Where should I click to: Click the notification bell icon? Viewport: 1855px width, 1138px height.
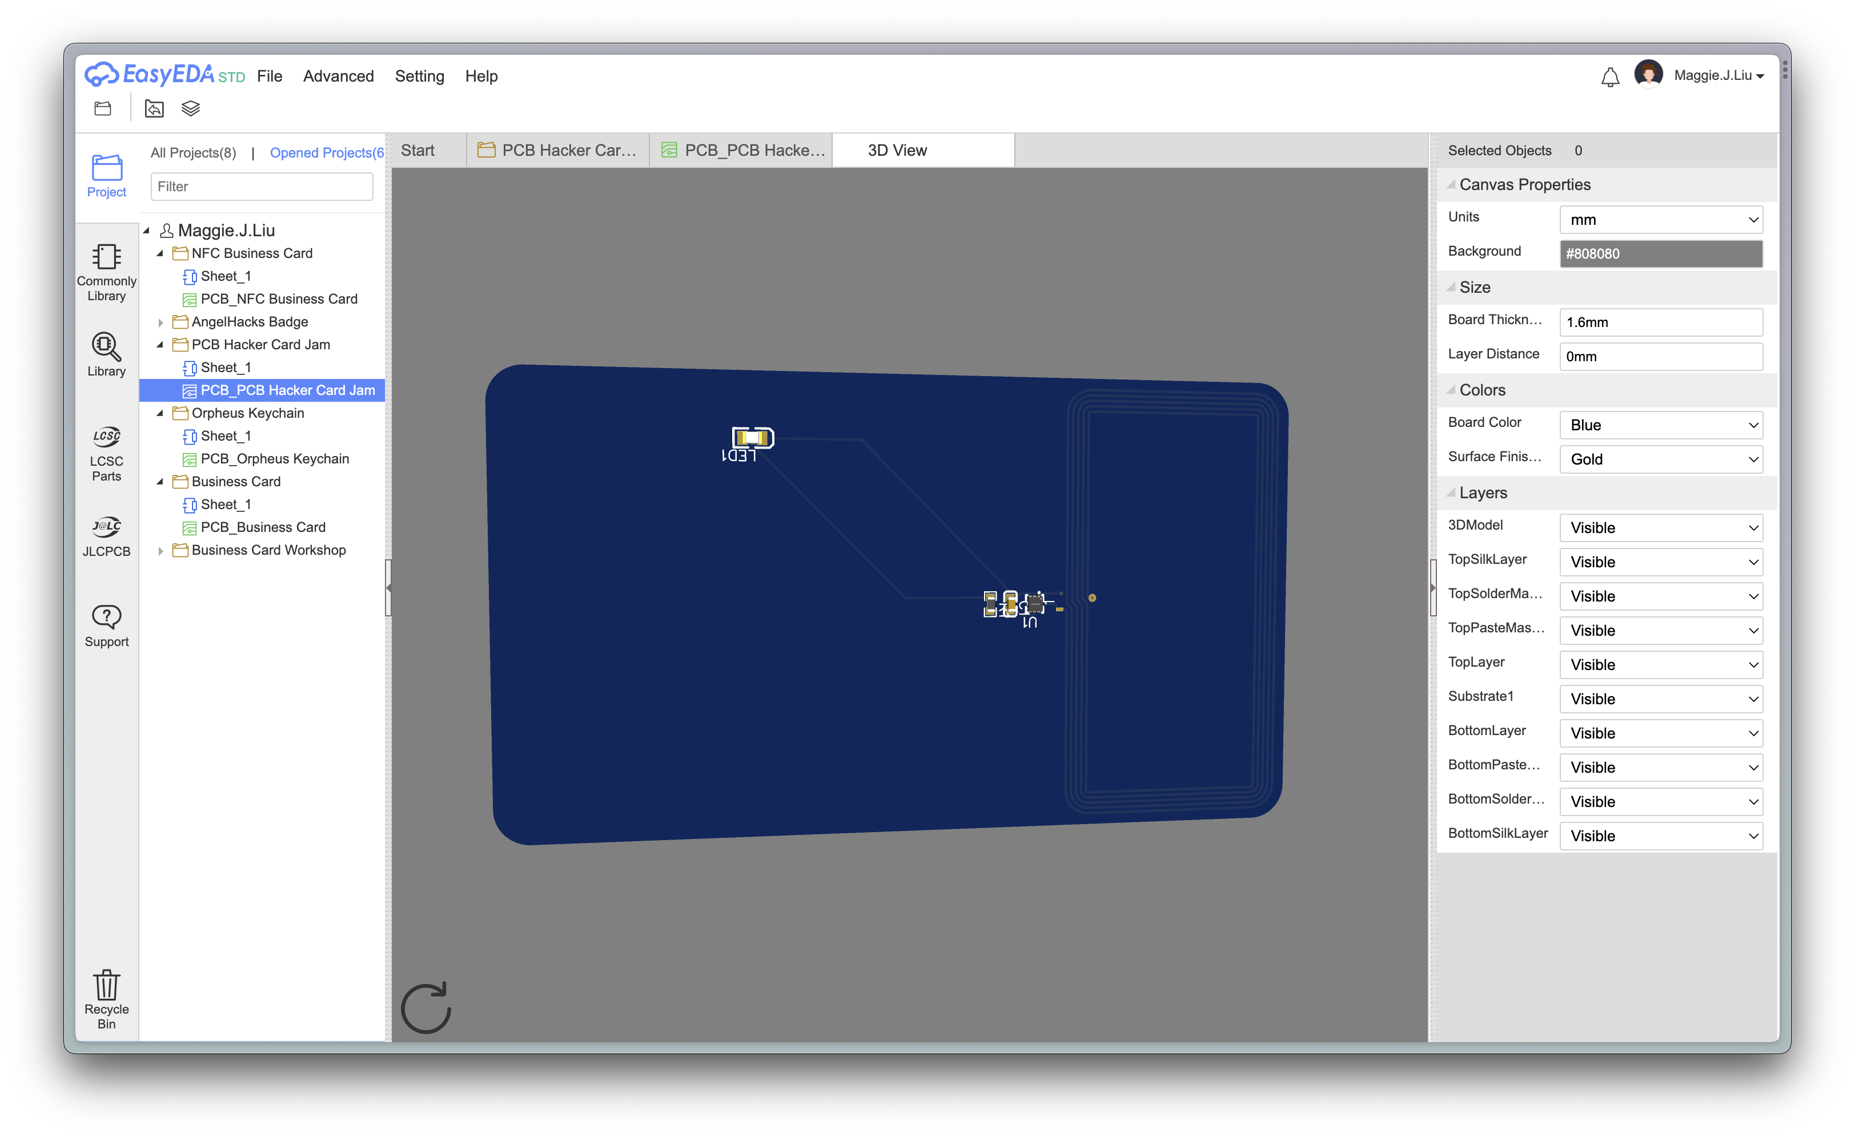[x=1609, y=77]
